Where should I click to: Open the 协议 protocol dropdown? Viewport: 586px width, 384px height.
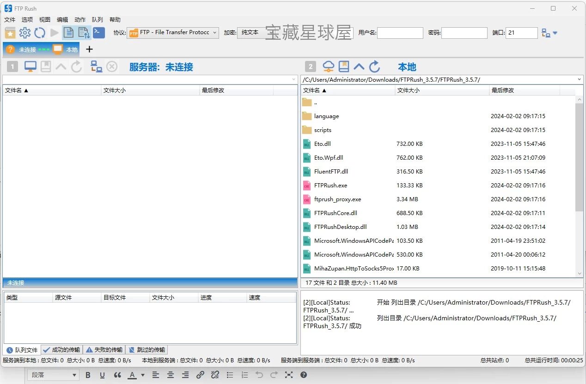[173, 33]
